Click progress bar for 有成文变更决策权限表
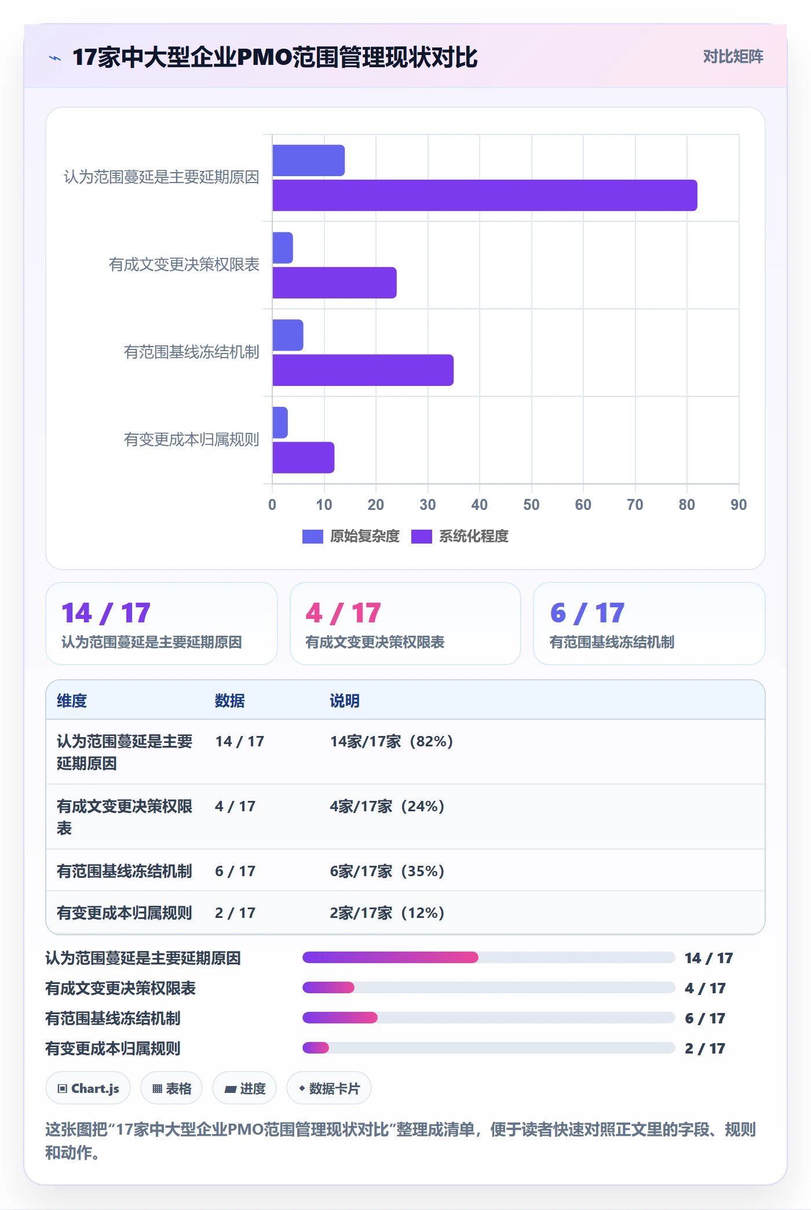 point(489,987)
